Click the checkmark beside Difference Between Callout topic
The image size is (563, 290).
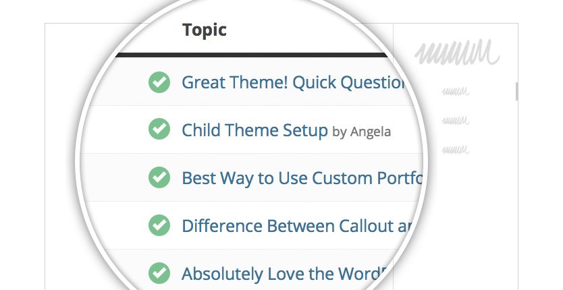coord(159,225)
